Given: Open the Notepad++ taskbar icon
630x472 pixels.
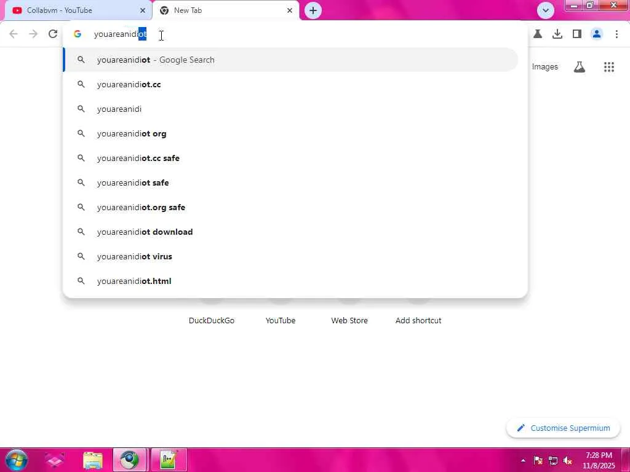Looking at the screenshot, I should point(169,460).
